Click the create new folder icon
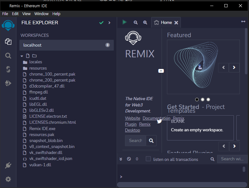 (x=34, y=56)
